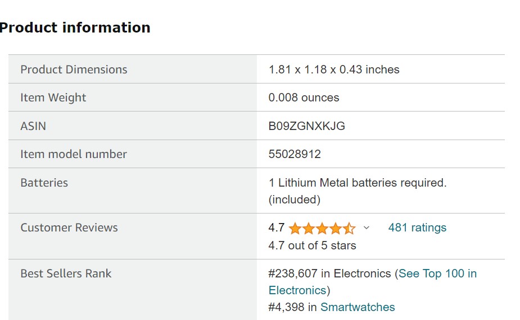Screen dimensions: 520x320
Task: Click the 0.008 ounces value
Action: [x=304, y=98]
